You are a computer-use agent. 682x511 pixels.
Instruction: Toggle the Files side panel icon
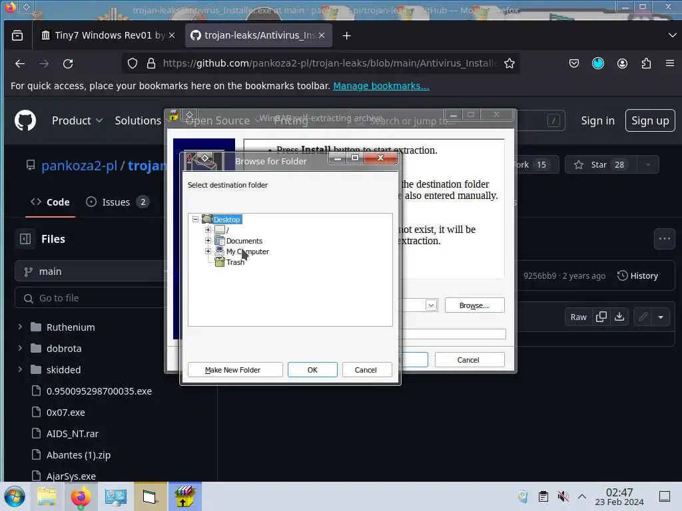[x=25, y=239]
